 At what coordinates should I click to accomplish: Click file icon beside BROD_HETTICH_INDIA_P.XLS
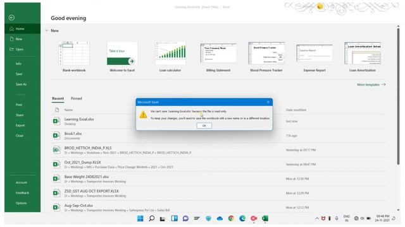tap(56, 150)
